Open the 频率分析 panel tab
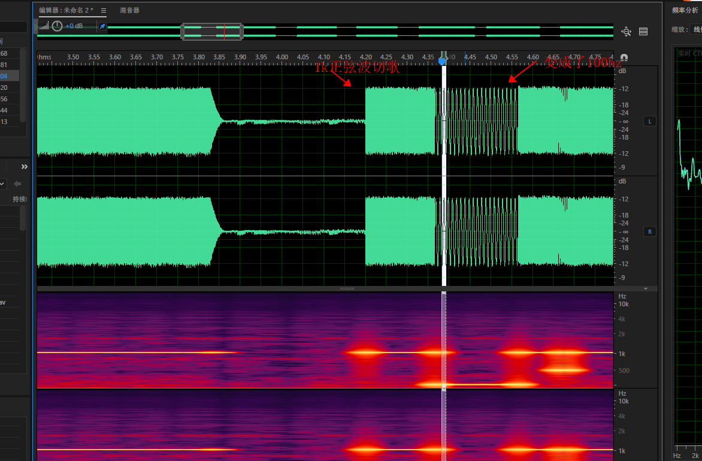Screen dimensions: 702x461 click(x=685, y=10)
